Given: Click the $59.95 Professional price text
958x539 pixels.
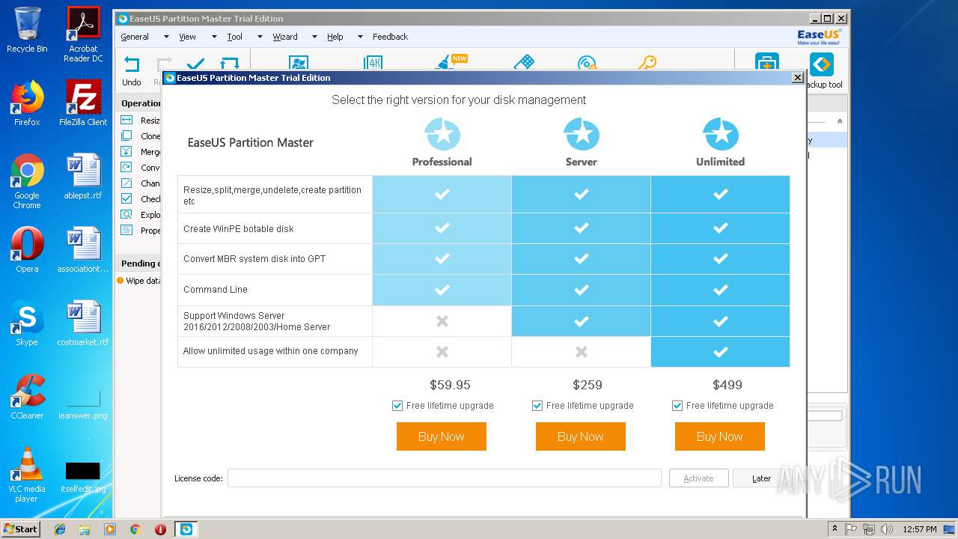Looking at the screenshot, I should tap(450, 385).
